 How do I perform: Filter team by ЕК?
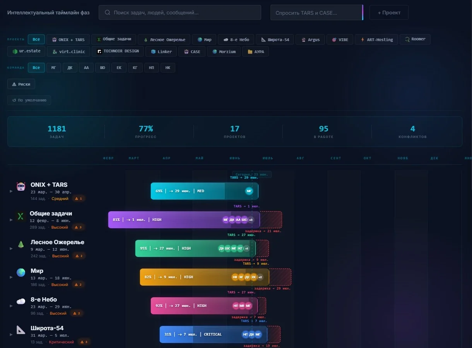[119, 68]
